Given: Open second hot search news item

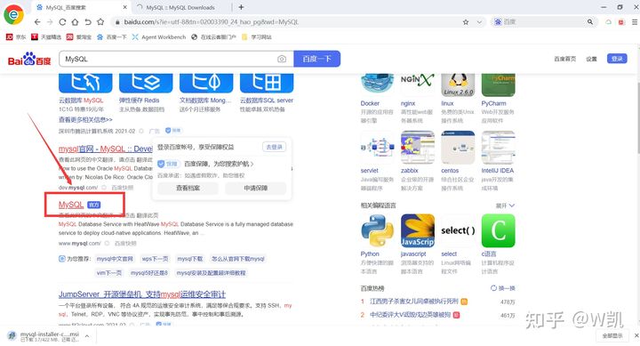Looking at the screenshot, I should click(410, 315).
